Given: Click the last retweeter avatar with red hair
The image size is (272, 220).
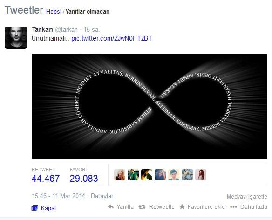Looking at the screenshot, I should (x=201, y=175).
